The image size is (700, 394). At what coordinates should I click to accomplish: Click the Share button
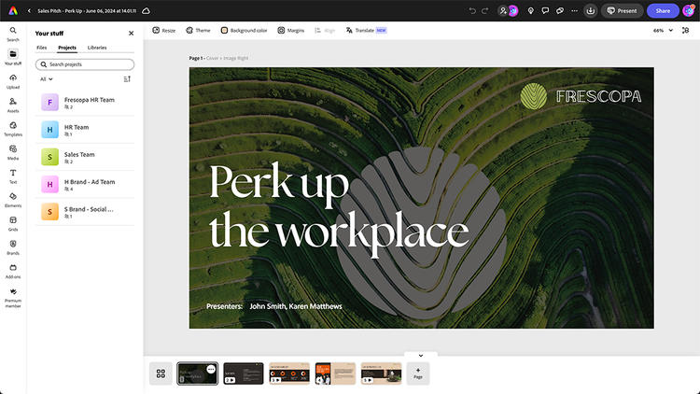point(663,10)
